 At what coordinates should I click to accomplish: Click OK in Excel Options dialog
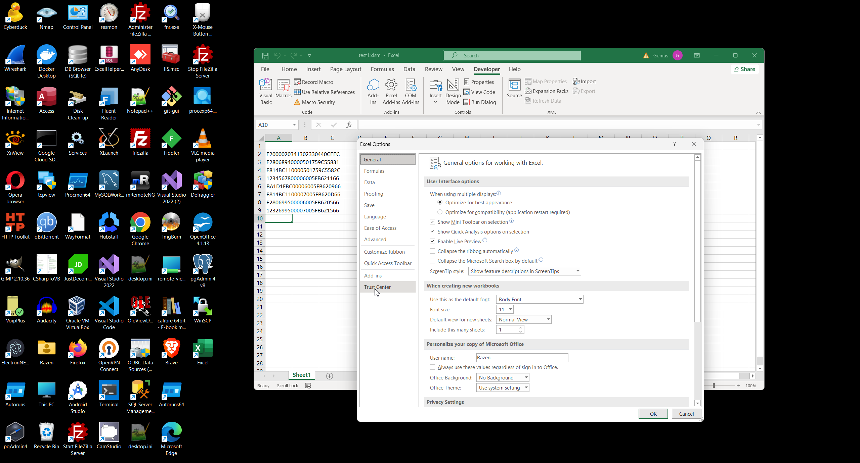tap(653, 414)
